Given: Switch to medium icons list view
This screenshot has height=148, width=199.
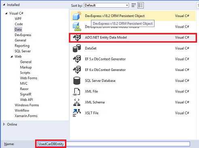Looking at the screenshot, I should click(140, 5).
